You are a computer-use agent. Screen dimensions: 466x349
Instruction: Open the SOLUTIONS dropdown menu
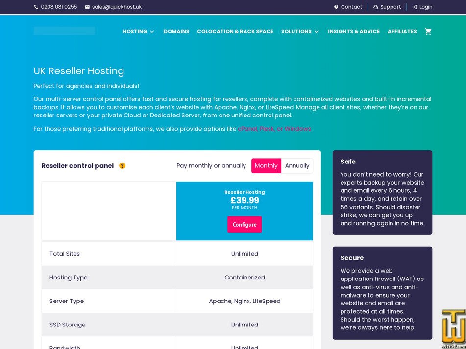coord(297,31)
